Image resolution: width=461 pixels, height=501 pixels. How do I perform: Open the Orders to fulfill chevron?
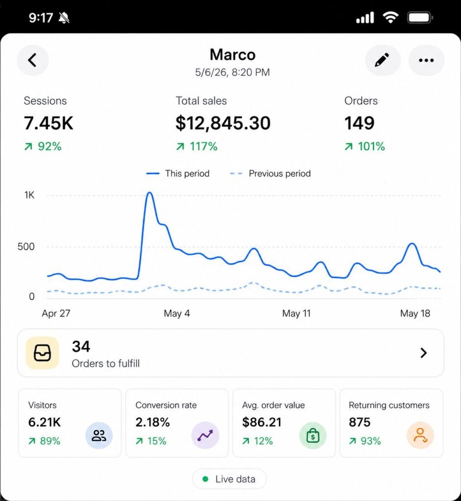(423, 353)
